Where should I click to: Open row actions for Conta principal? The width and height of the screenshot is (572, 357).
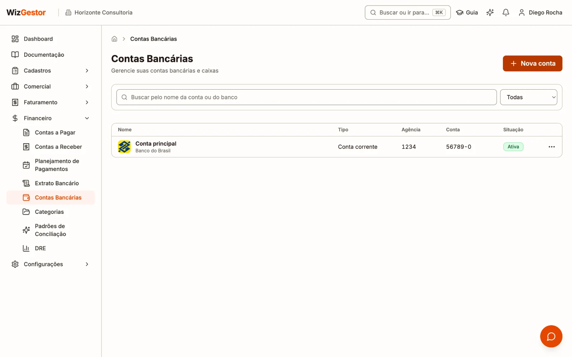pyautogui.click(x=552, y=147)
